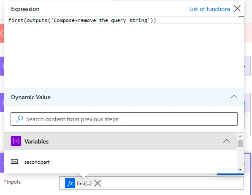Click the dynamic content scrollbar thumb
The height and width of the screenshot is (195, 252).
240,143
